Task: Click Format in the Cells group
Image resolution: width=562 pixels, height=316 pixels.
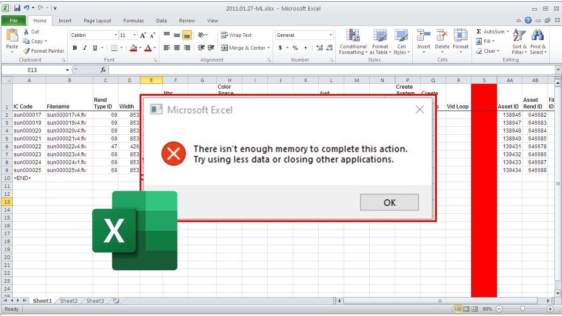Action: [x=461, y=42]
